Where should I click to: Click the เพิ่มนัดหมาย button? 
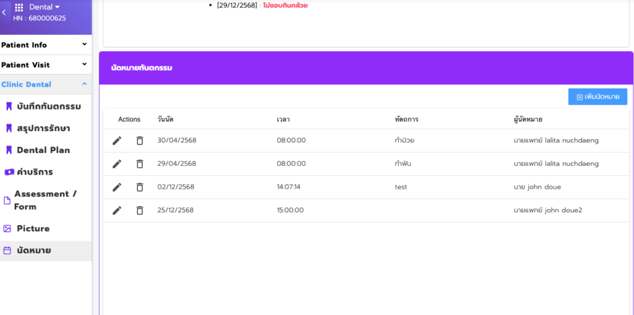click(x=597, y=97)
